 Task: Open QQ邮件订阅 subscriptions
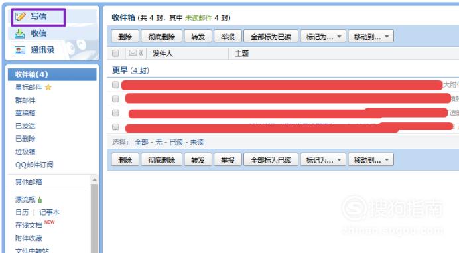click(34, 165)
